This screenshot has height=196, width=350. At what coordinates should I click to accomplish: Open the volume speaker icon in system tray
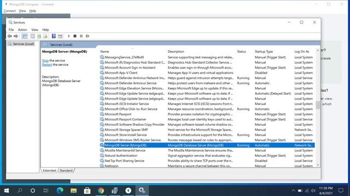pos(313,191)
